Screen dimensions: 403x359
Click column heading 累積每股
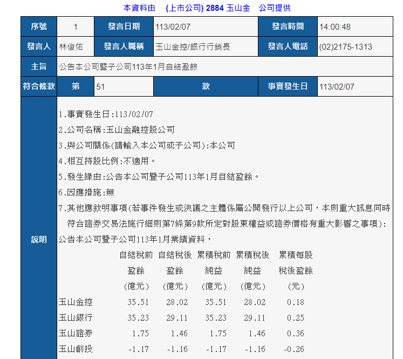click(x=296, y=255)
